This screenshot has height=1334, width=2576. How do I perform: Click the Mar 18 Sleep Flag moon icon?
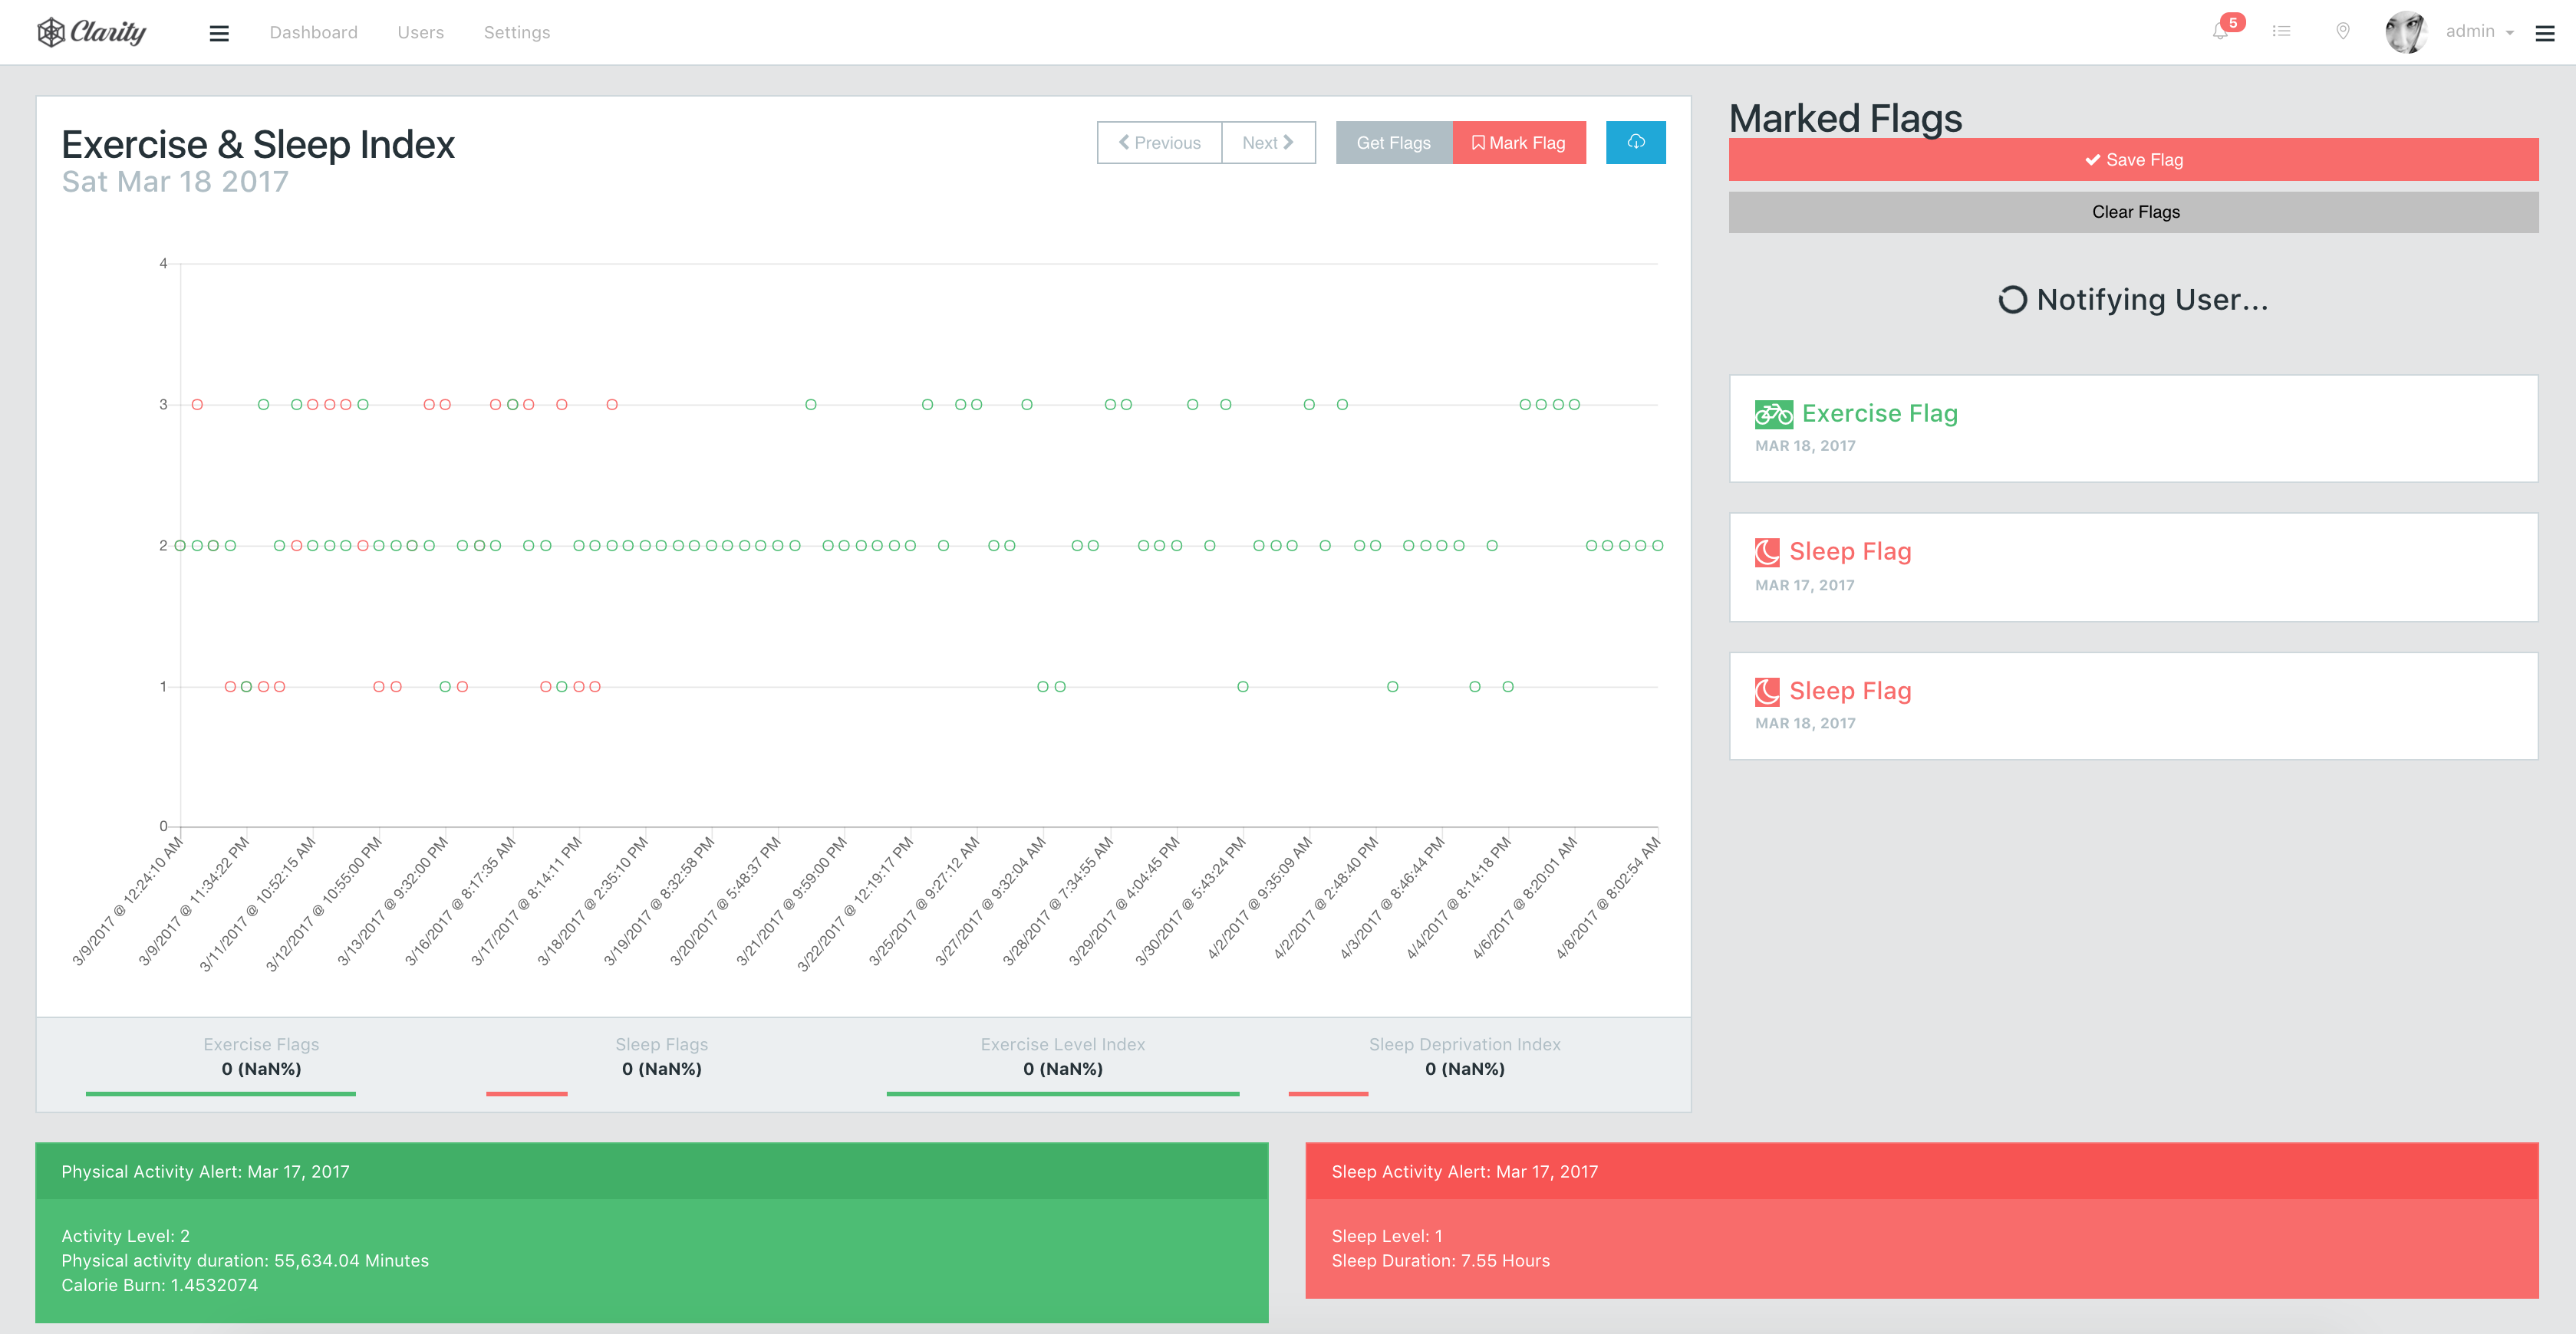[x=1767, y=691]
